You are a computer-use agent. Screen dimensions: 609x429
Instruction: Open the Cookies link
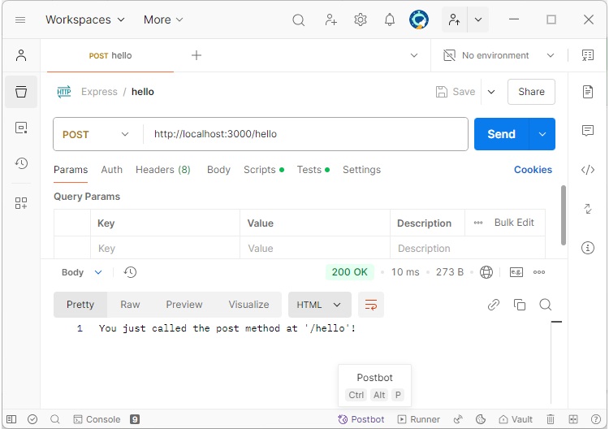(x=533, y=170)
